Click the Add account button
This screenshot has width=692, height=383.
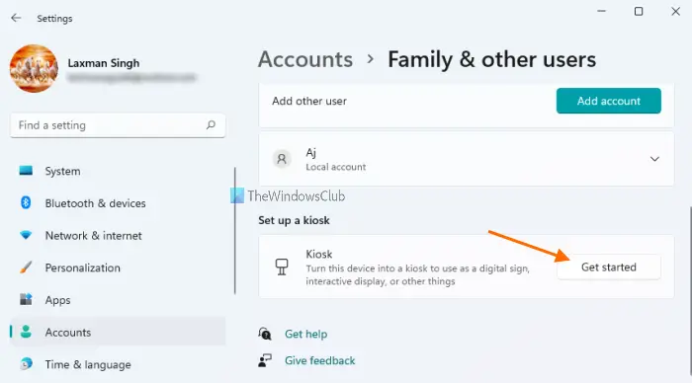point(609,101)
